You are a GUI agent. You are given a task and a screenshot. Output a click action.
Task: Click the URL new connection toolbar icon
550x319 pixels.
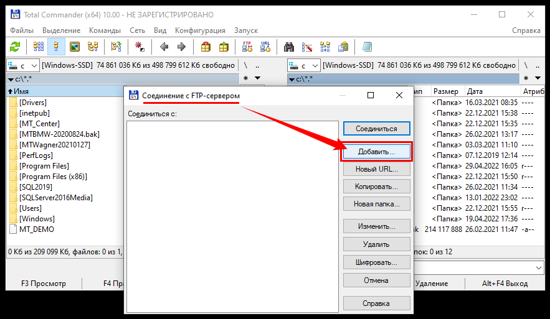pos(265,47)
